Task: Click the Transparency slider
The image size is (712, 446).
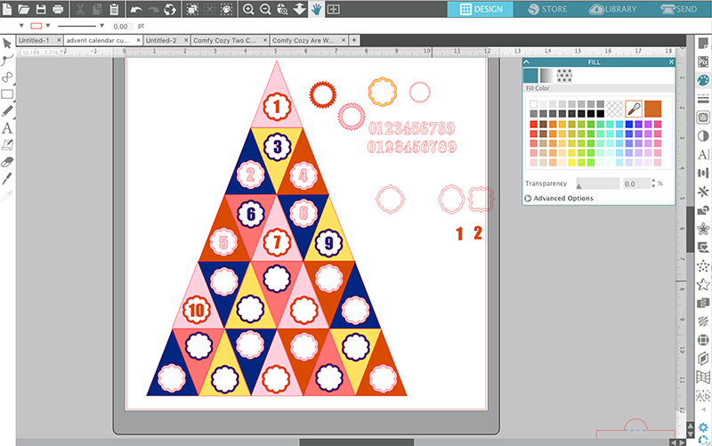Action: 597,183
